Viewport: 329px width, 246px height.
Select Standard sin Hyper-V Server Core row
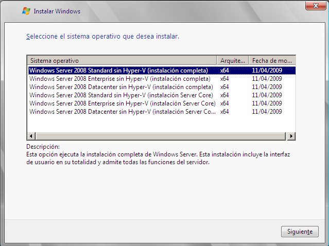click(162, 95)
